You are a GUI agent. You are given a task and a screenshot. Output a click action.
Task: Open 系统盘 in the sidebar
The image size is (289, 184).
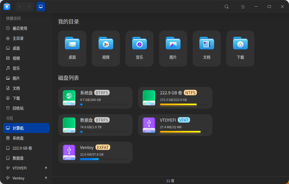26,138
